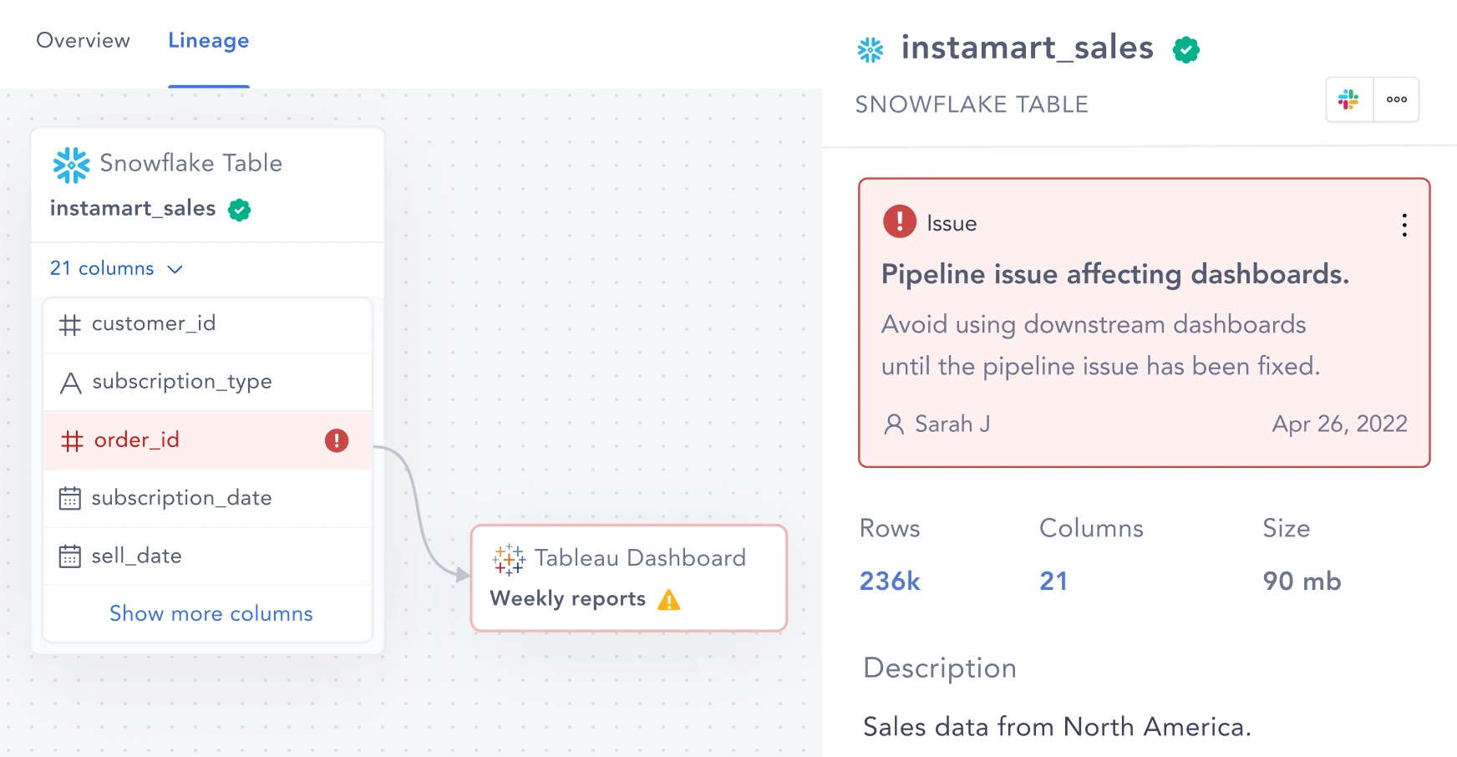Click the author name Sarah J
This screenshot has width=1457, height=757.
click(x=952, y=424)
